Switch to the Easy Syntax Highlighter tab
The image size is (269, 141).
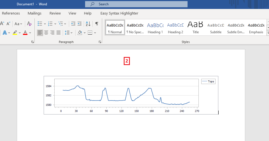point(119,13)
